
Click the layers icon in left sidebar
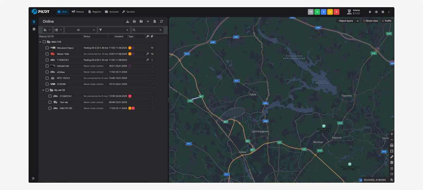[x=34, y=29]
